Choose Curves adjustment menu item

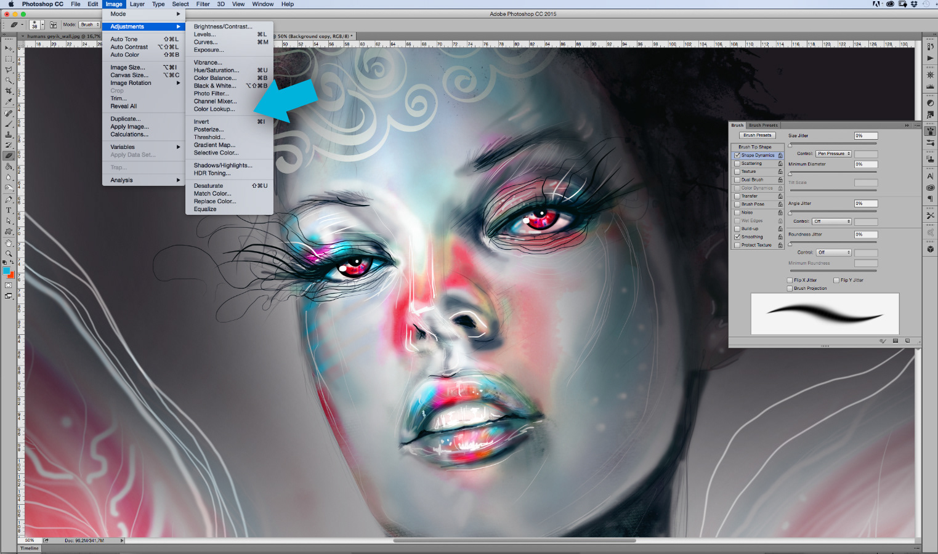click(x=230, y=42)
